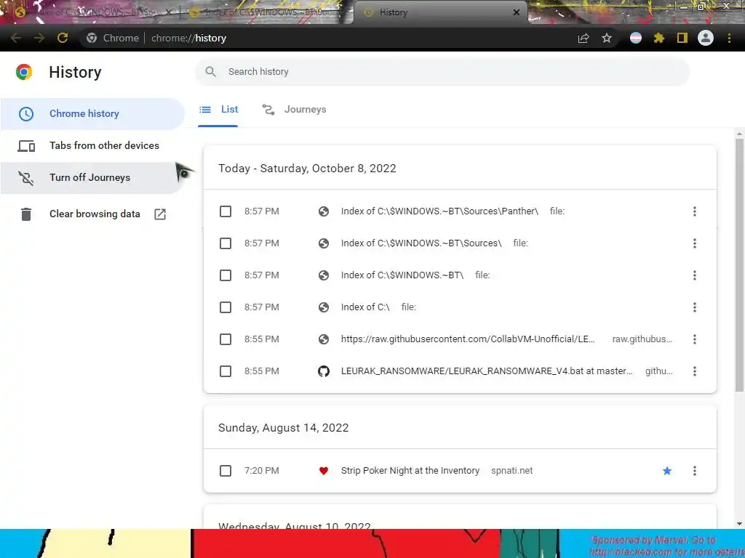This screenshot has width=745, height=558.
Task: Reload the page with the refresh icon
Action: [63, 38]
